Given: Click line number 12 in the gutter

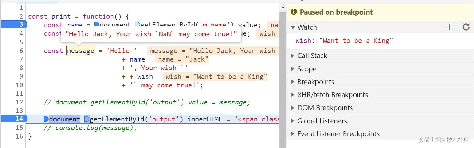Looking at the screenshot, I should click(20, 102).
